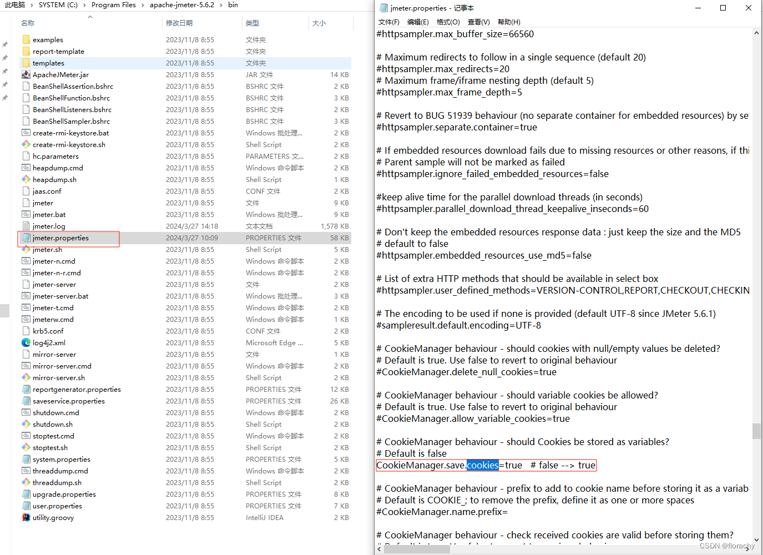Click the heapdump.sh file icon

(x=26, y=180)
